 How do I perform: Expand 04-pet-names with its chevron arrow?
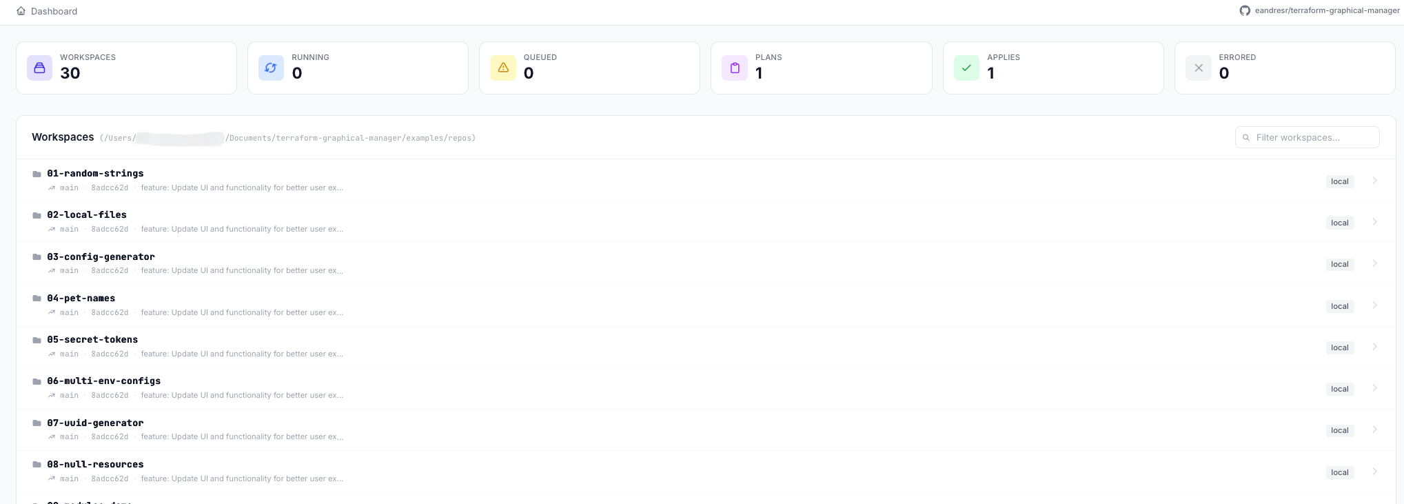click(1374, 305)
